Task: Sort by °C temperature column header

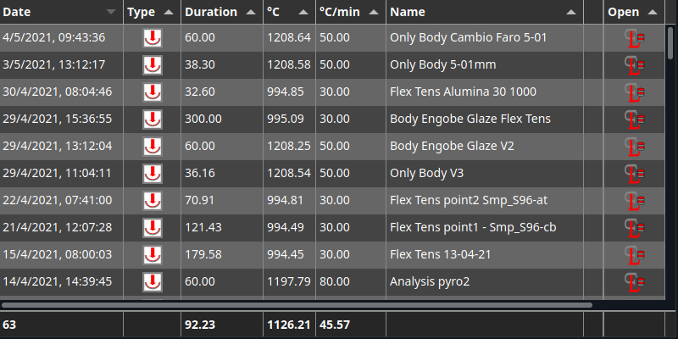Action: 289,12
